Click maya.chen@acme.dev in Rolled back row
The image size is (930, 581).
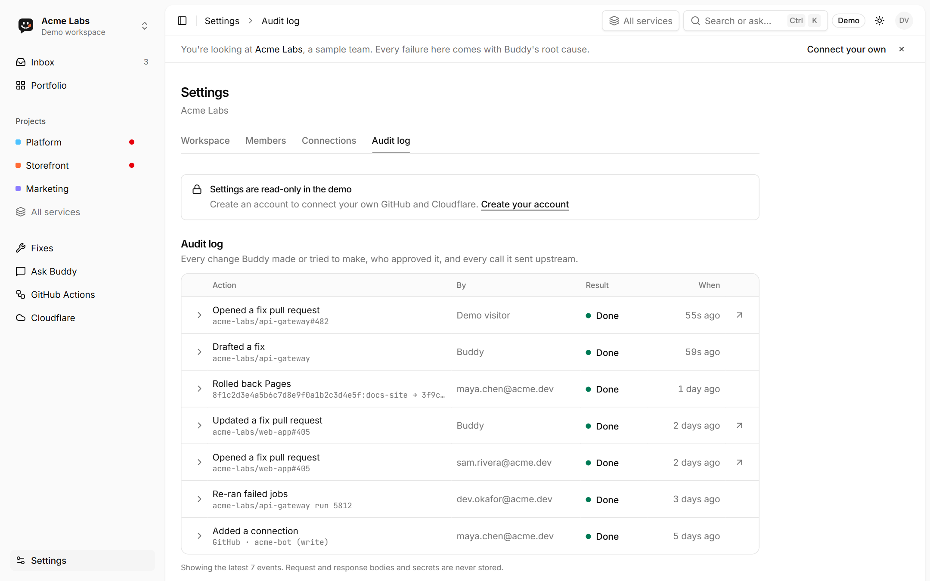pyautogui.click(x=505, y=389)
